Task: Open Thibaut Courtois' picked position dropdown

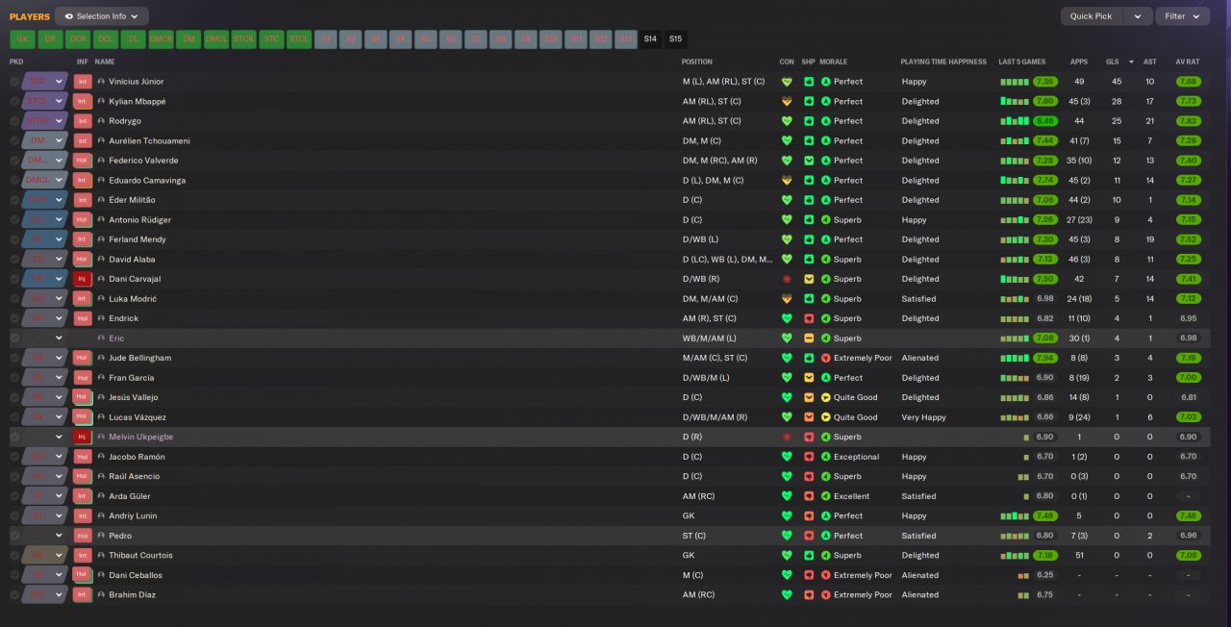Action: [x=59, y=555]
